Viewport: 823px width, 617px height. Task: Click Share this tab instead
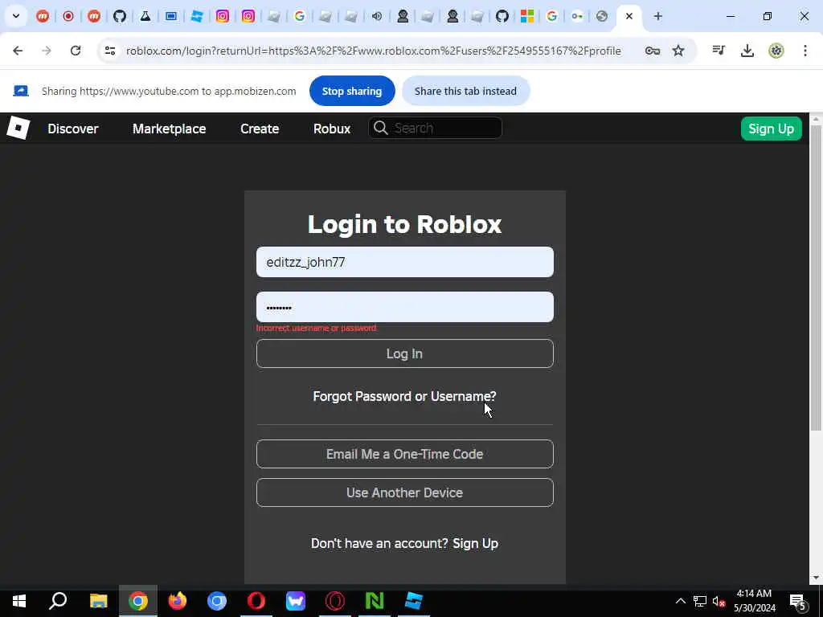click(465, 91)
